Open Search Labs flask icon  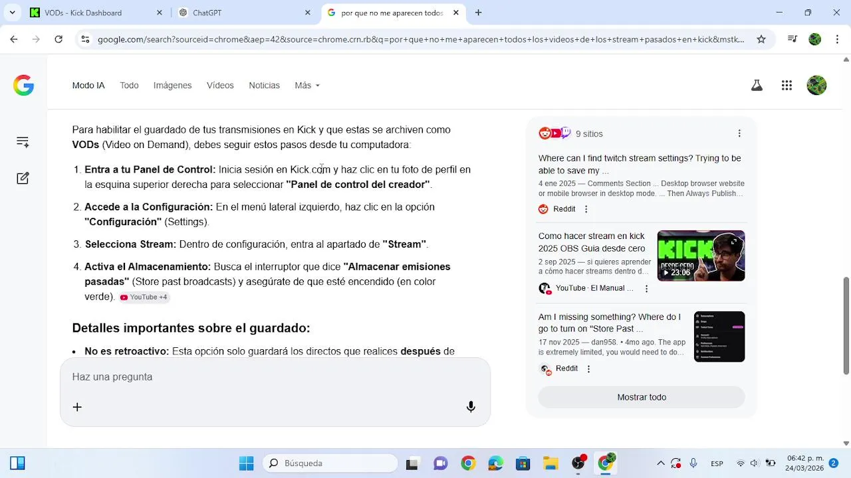coord(757,85)
